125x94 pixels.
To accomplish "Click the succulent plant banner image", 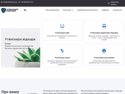I will [x=21, y=48].
